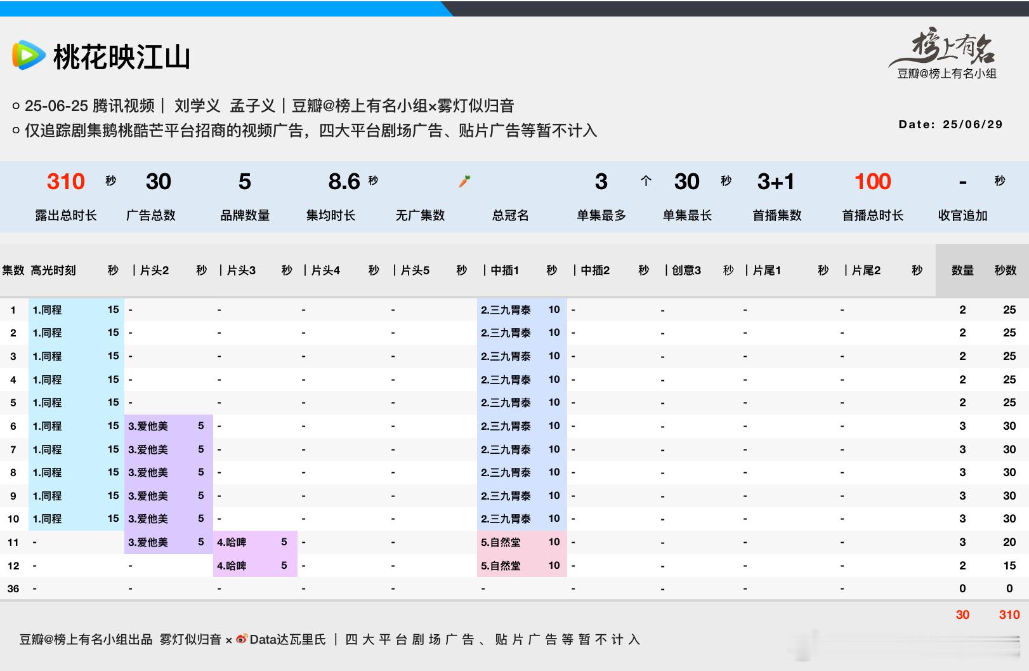Click the 广告总数 label

click(151, 215)
